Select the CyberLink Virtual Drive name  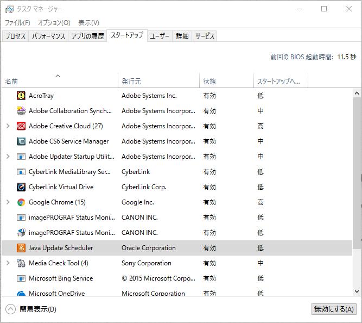tap(61, 187)
